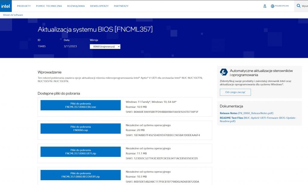The width and height of the screenshot is (308, 185).
Task: Download the FN0060.cap file
Action: click(80, 129)
